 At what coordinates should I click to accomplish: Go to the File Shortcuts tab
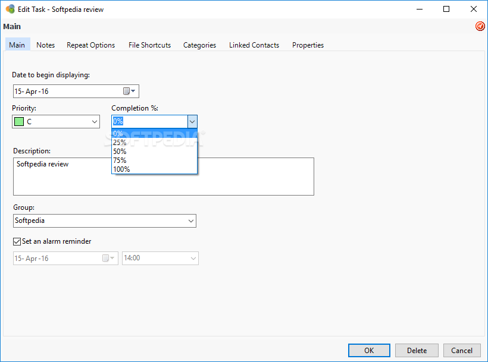pyautogui.click(x=150, y=45)
